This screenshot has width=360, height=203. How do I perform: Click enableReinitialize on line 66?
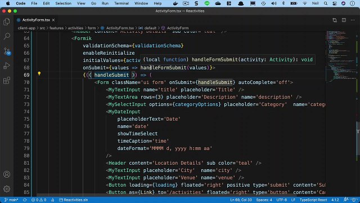tap(109, 53)
